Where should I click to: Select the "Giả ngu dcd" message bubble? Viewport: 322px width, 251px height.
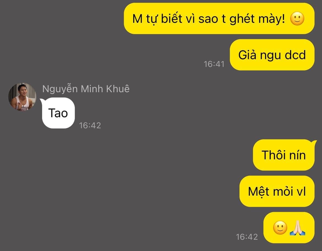click(272, 55)
